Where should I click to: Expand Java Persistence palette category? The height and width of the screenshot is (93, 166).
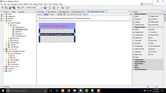click(x=134, y=69)
